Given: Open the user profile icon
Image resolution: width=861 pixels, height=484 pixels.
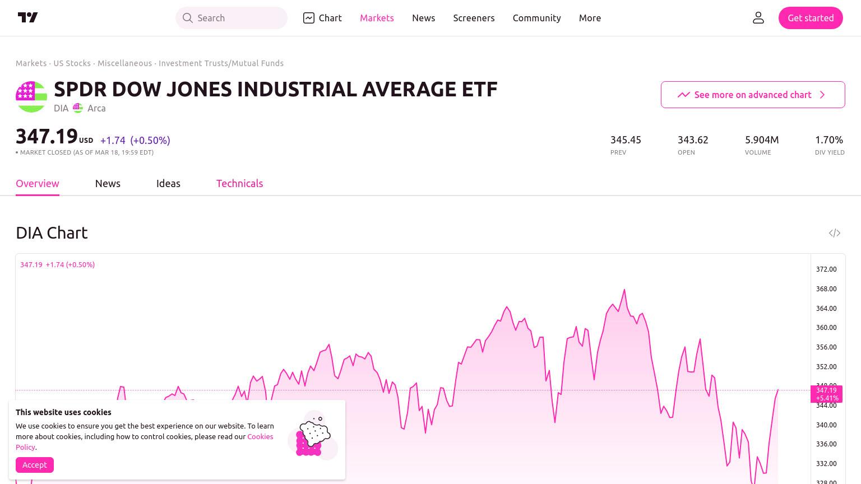Looking at the screenshot, I should (758, 18).
